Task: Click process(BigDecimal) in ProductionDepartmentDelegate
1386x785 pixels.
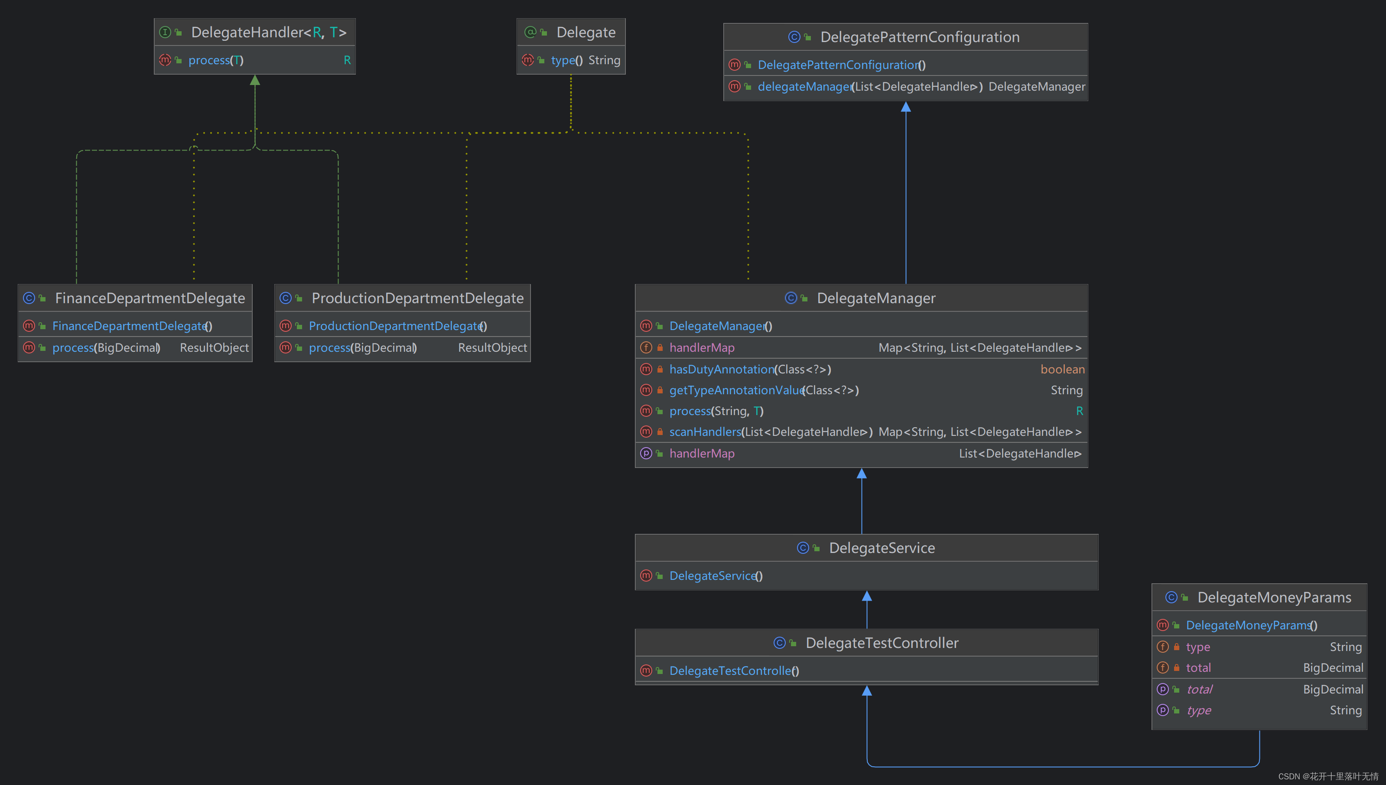Action: pos(363,348)
